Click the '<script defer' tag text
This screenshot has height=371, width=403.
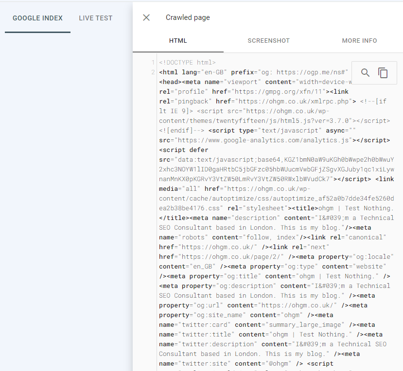[184, 150]
